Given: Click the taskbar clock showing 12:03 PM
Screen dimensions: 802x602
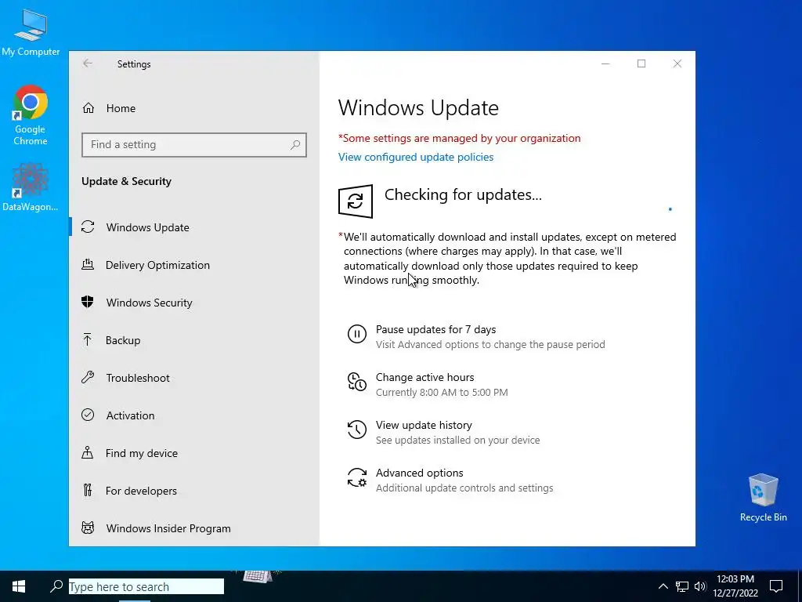Looking at the screenshot, I should (x=735, y=586).
